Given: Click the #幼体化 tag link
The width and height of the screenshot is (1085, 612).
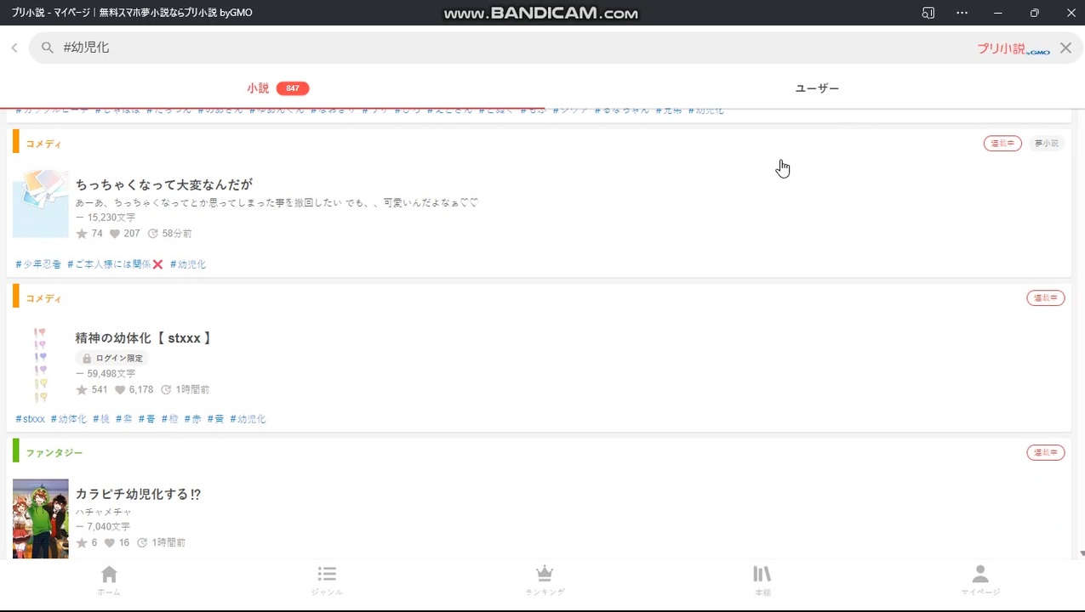Looking at the screenshot, I should click(x=68, y=418).
